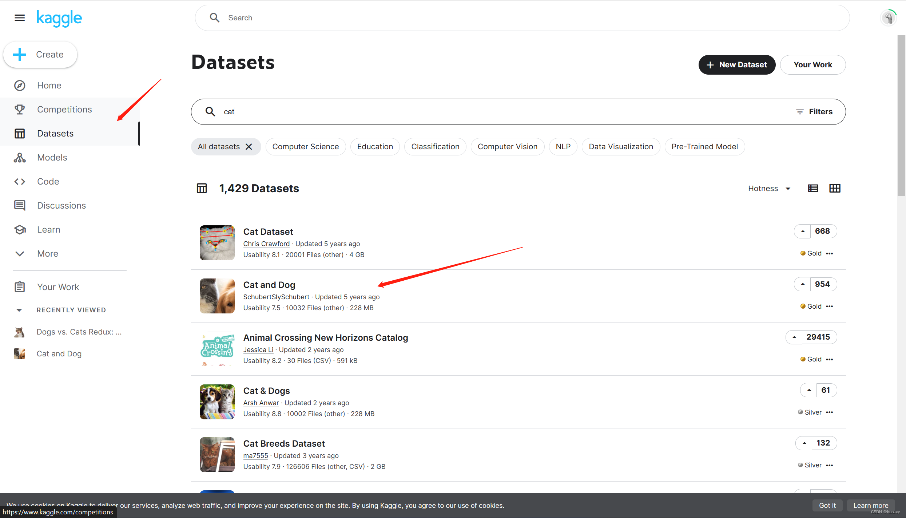Open the user profile avatar
The width and height of the screenshot is (906, 518).
click(x=888, y=18)
